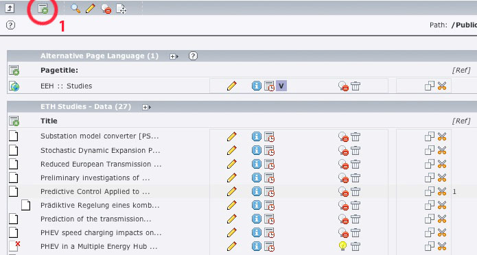Click the toolbar move-page icon
This screenshot has height=255, width=477.
pos(121,9)
